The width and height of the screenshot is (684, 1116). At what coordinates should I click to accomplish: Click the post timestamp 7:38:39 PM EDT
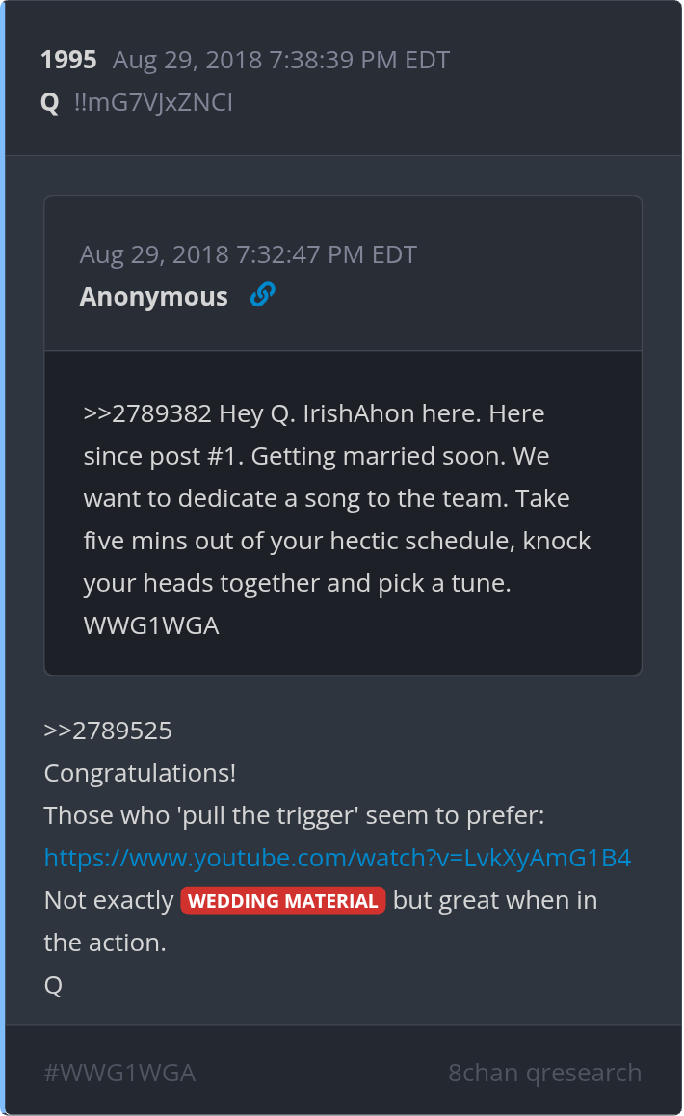359,60
